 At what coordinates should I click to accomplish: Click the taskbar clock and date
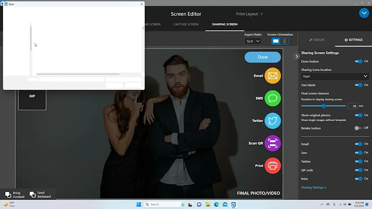359,204
